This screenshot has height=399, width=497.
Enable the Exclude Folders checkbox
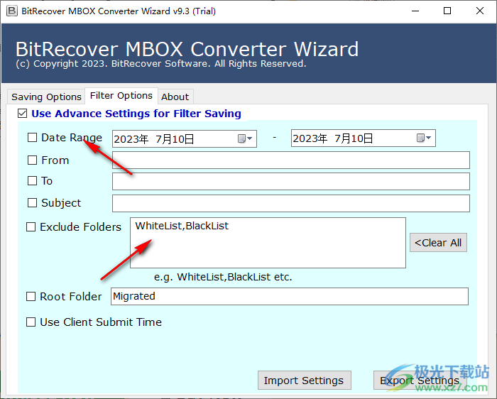pyautogui.click(x=31, y=227)
